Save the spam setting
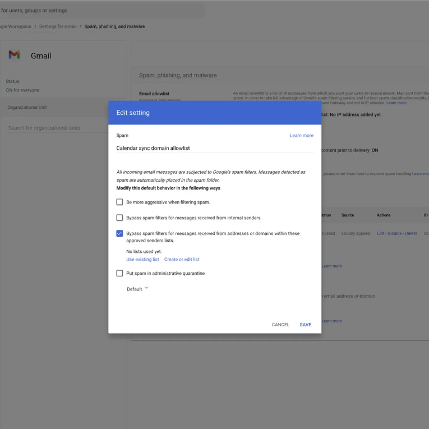 pos(305,325)
